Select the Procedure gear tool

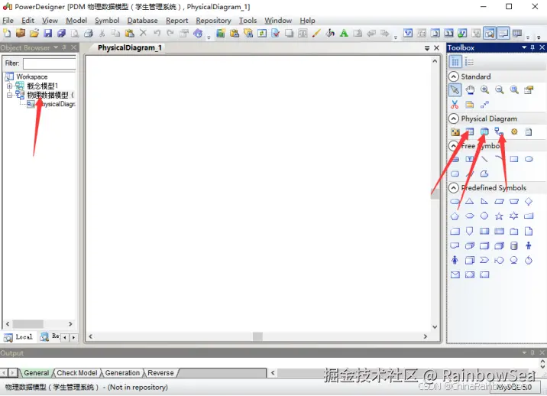click(514, 132)
